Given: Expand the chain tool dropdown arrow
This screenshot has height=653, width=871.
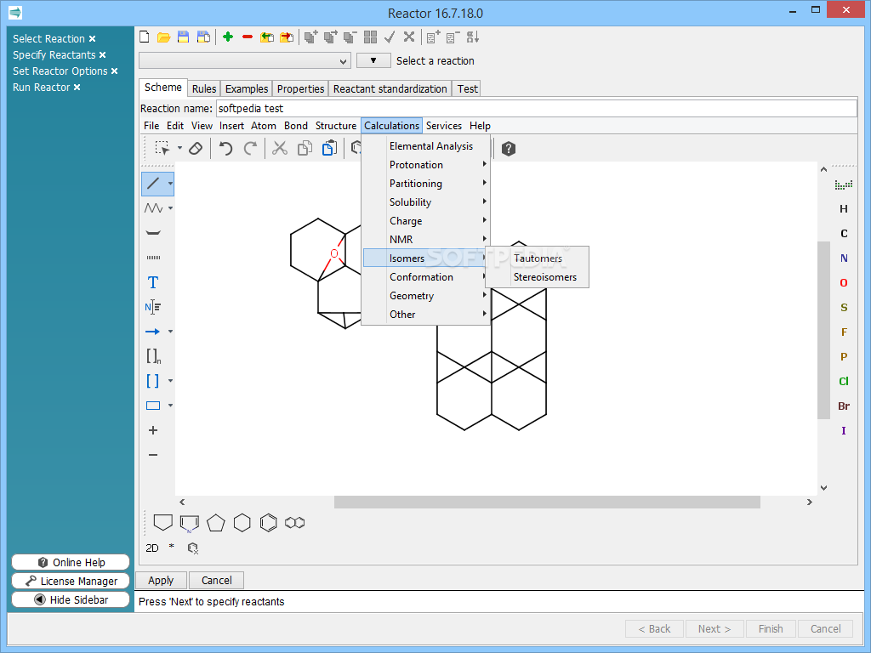Looking at the screenshot, I should [x=170, y=208].
